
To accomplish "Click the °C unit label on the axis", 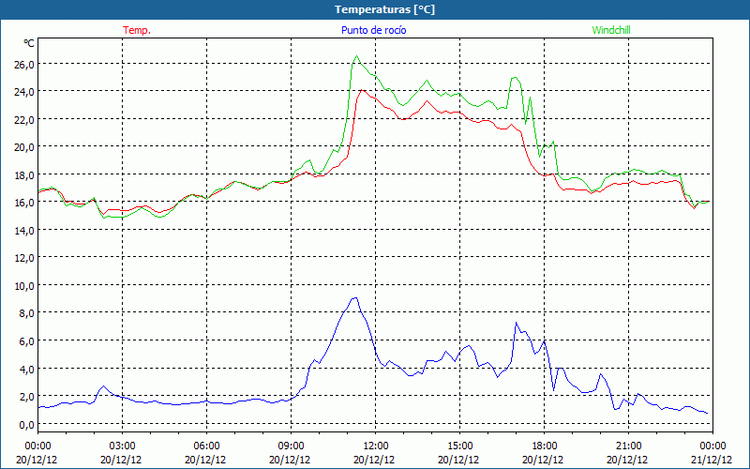I will tap(29, 43).
